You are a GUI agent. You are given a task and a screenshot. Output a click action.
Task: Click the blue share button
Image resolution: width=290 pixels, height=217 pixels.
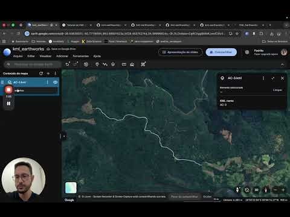click(221, 52)
